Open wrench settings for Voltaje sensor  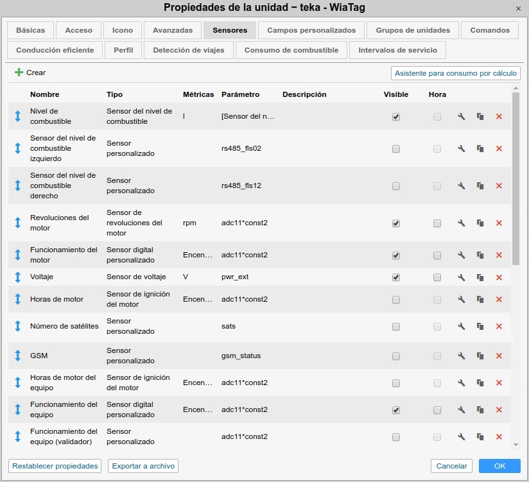click(x=461, y=277)
